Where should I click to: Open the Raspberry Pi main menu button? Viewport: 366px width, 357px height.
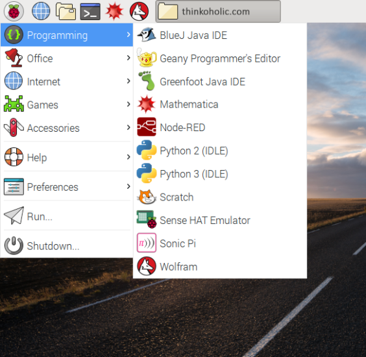click(14, 11)
